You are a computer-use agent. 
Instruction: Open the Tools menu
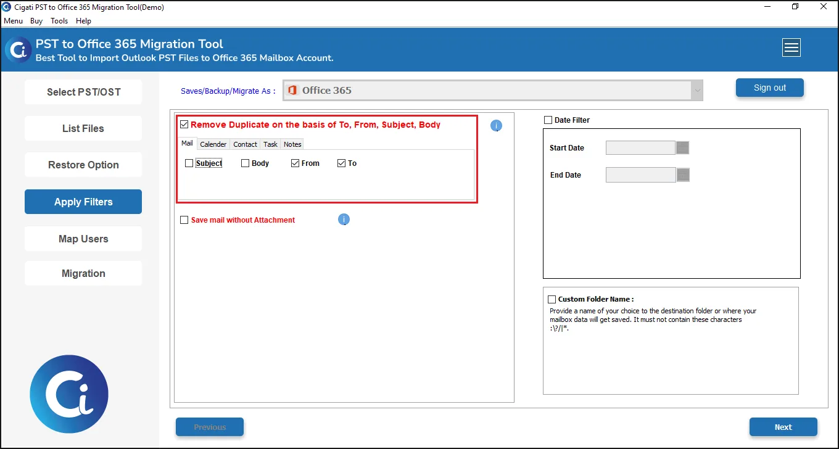coord(59,21)
